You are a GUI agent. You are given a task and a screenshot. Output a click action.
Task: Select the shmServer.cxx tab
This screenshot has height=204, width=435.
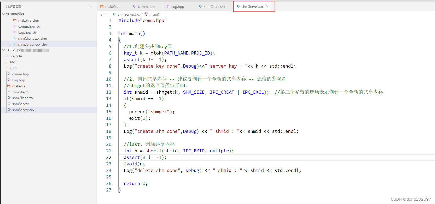point(252,7)
